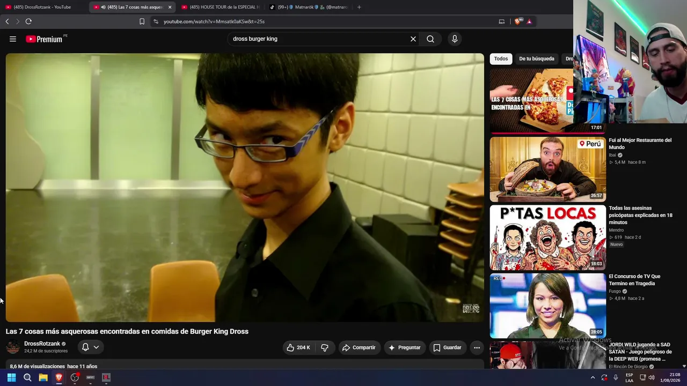Open the Mendro channel name
Image resolution: width=687 pixels, height=386 pixels.
point(616,230)
